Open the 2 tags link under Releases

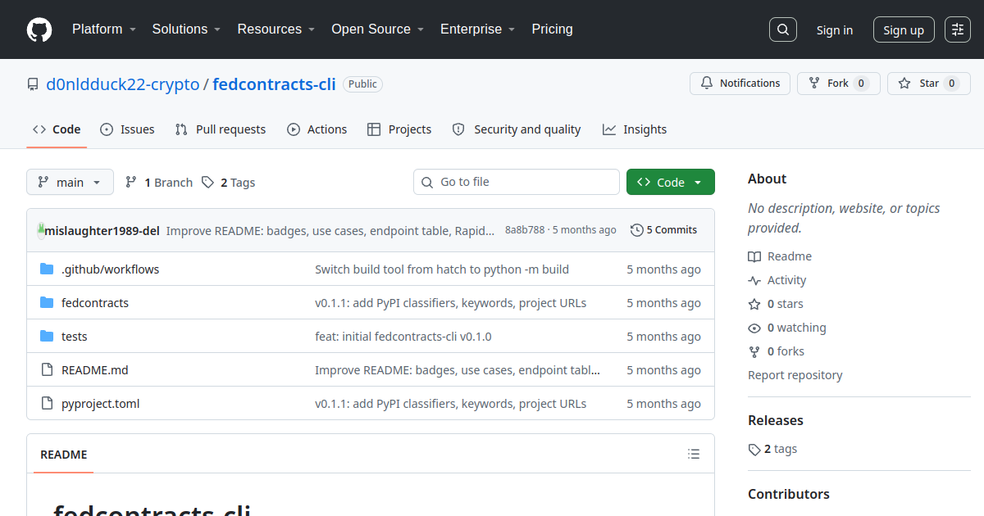tap(772, 449)
